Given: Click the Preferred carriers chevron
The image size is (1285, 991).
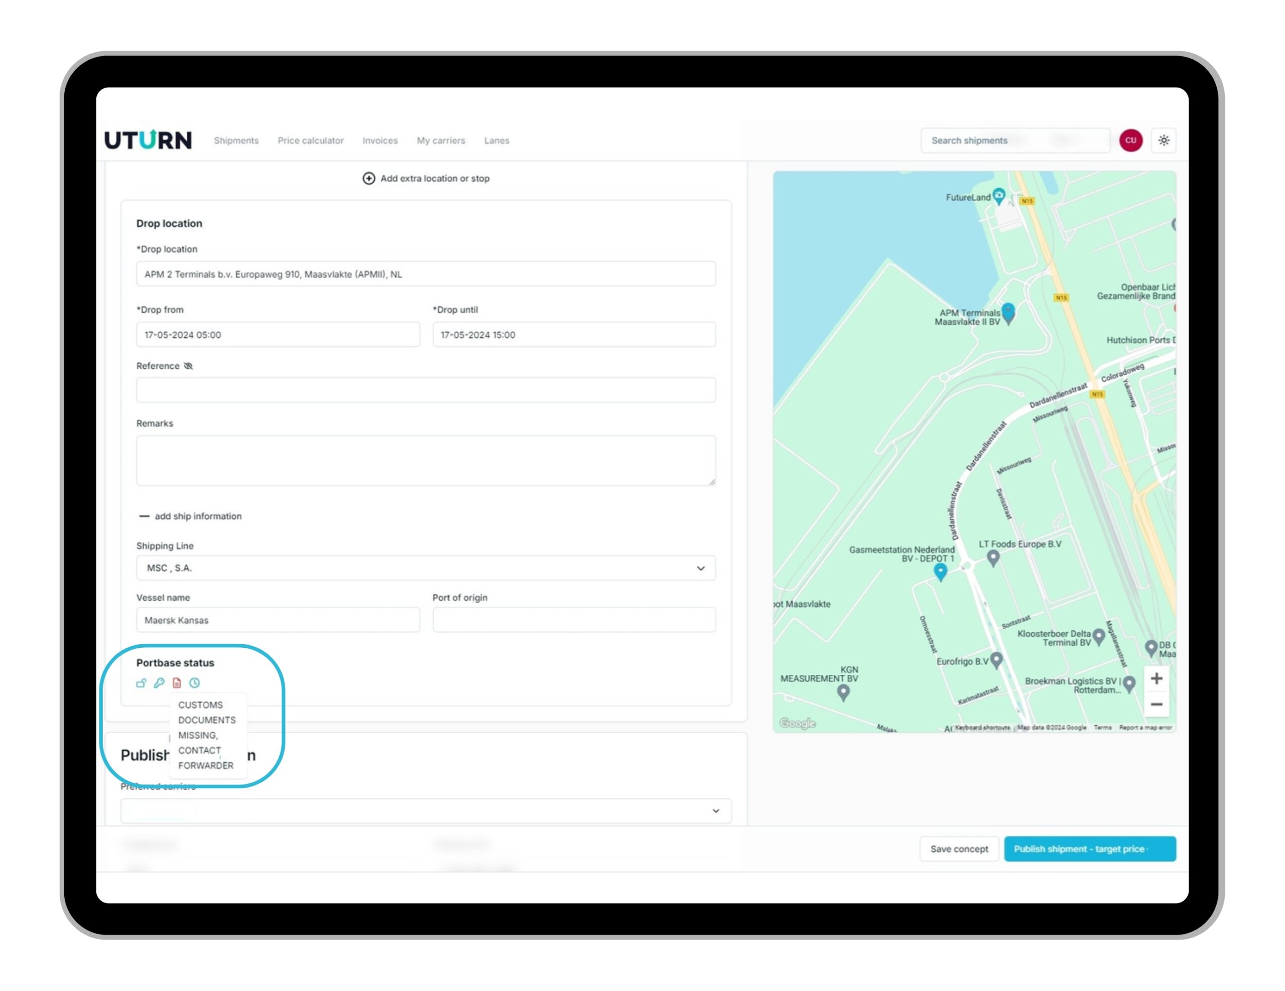Looking at the screenshot, I should 715,811.
